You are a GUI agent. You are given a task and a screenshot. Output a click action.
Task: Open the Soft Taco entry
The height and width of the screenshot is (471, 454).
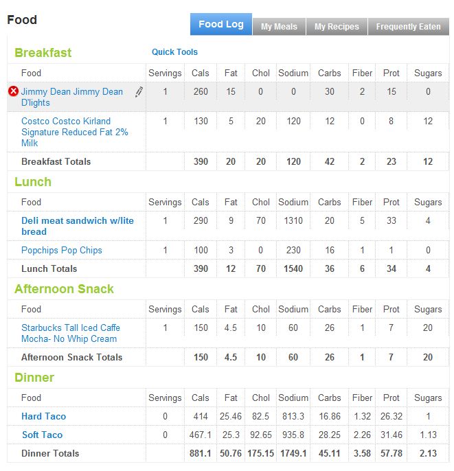coord(42,435)
